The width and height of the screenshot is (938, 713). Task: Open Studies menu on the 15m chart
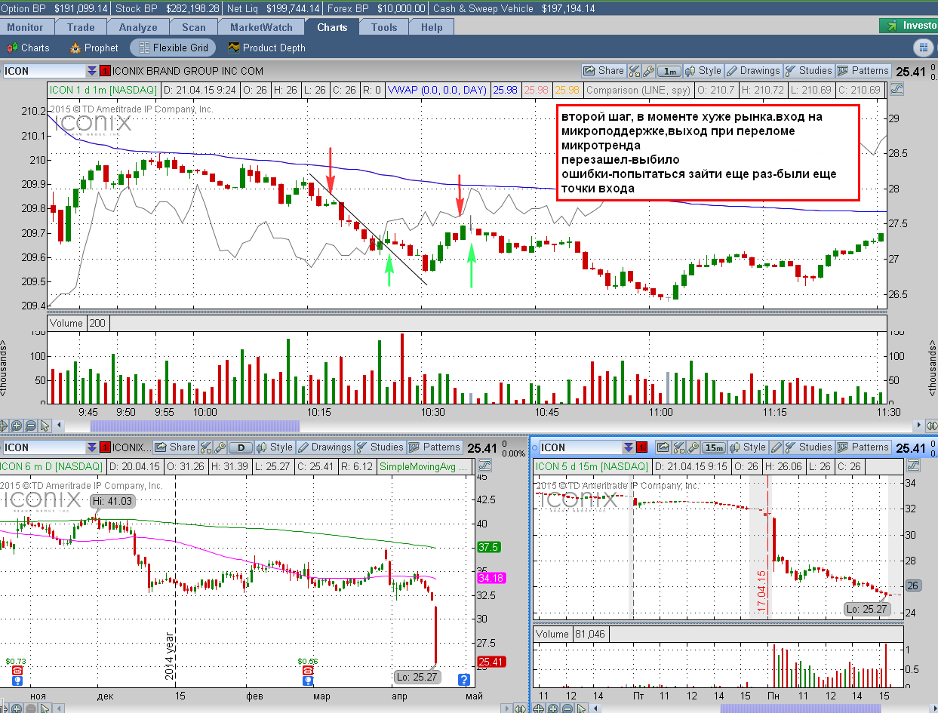pyautogui.click(x=810, y=447)
